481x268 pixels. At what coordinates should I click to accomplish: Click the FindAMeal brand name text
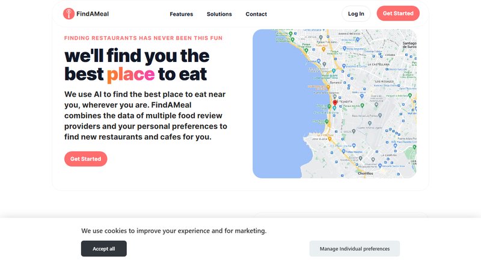[93, 14]
